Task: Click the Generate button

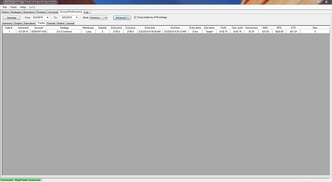Action: click(12, 18)
